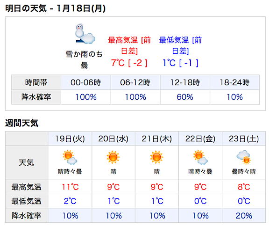Click the 60% precipitation value
Viewport: 269px width, 226px height.
(x=185, y=97)
